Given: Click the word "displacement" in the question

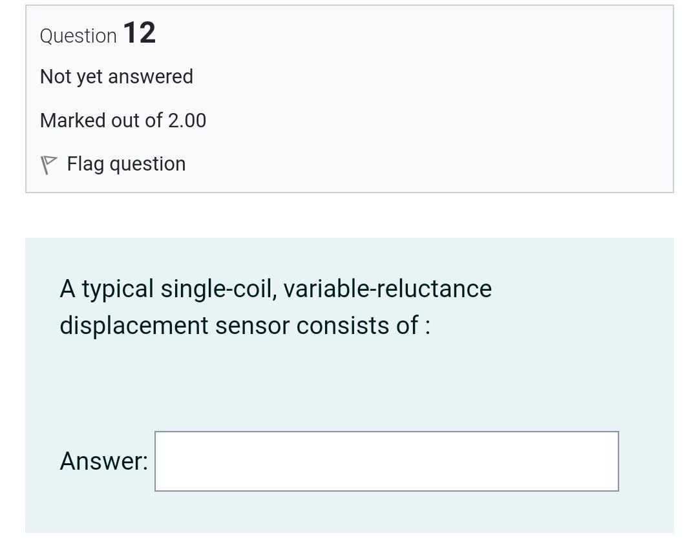Looking at the screenshot, I should [134, 326].
